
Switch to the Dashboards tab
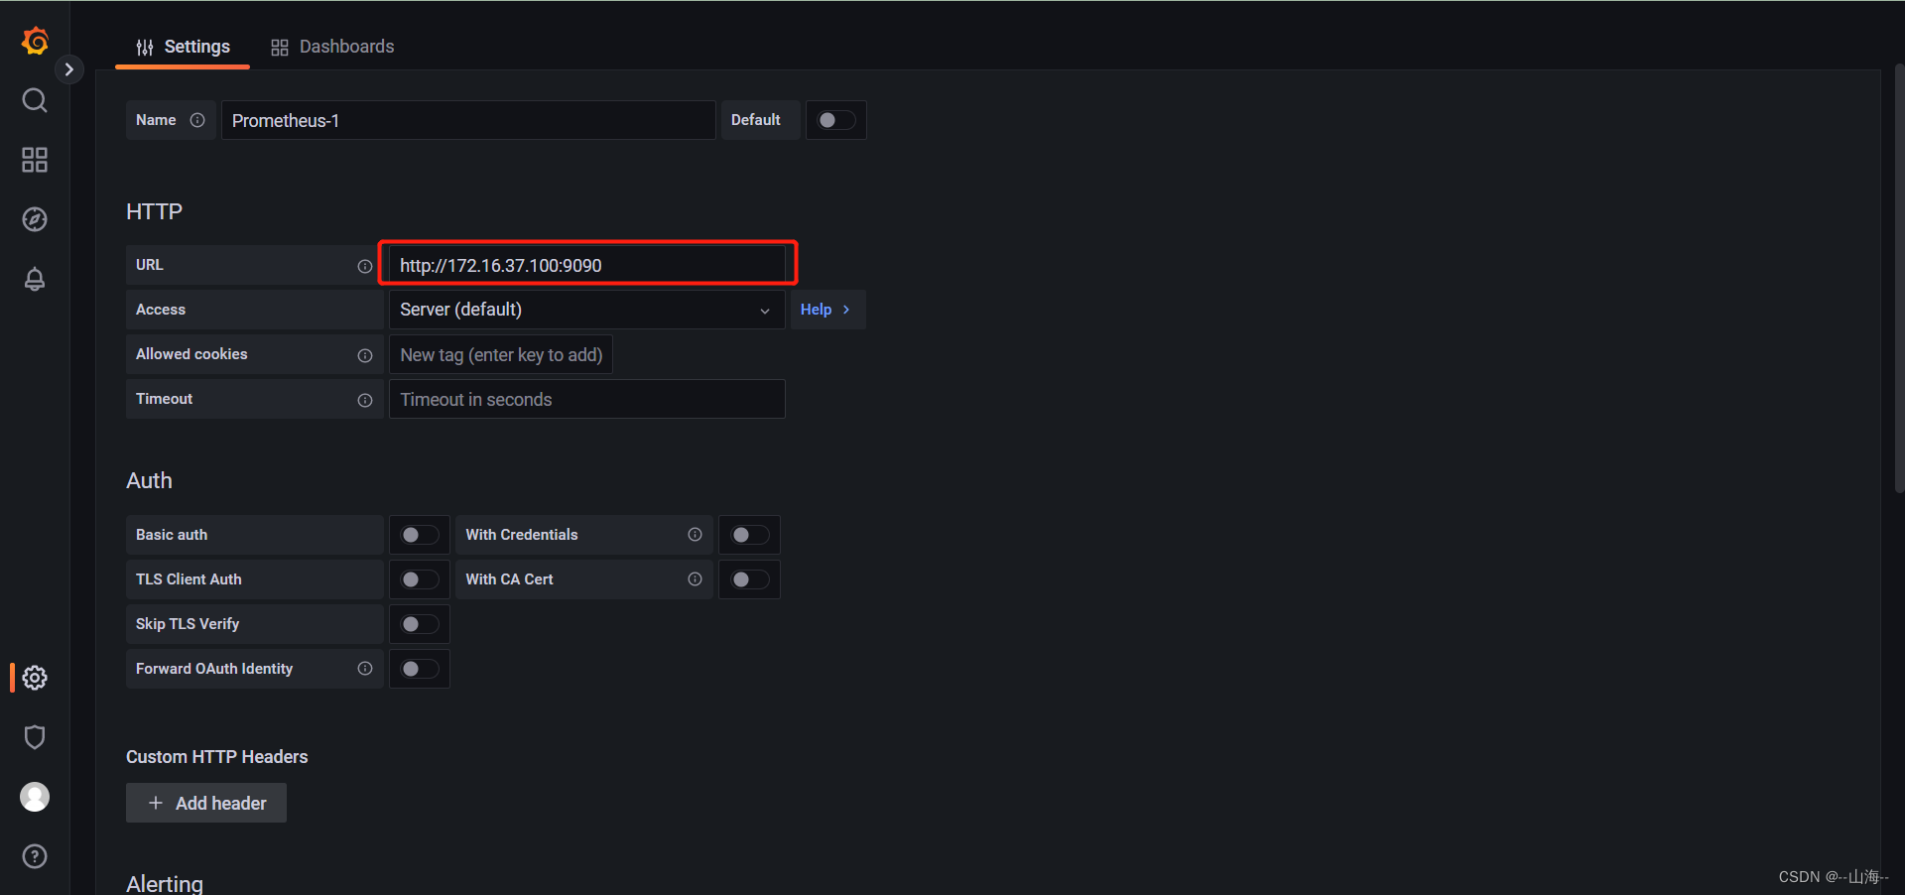pos(332,47)
